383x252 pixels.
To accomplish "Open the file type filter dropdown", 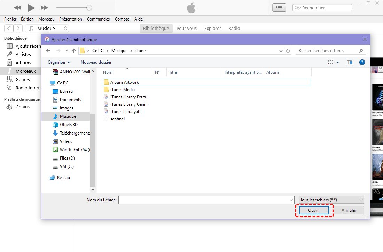I will 331,200.
